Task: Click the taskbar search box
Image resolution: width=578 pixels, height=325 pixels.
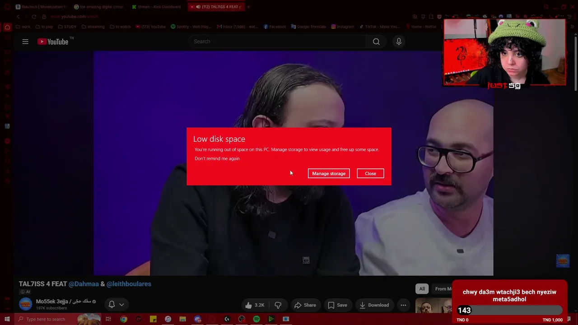Action: pyautogui.click(x=58, y=319)
